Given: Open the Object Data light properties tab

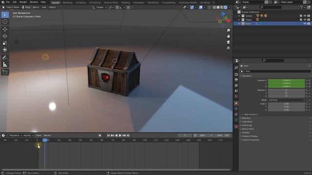Looking at the screenshot, I should pyautogui.click(x=236, y=120).
